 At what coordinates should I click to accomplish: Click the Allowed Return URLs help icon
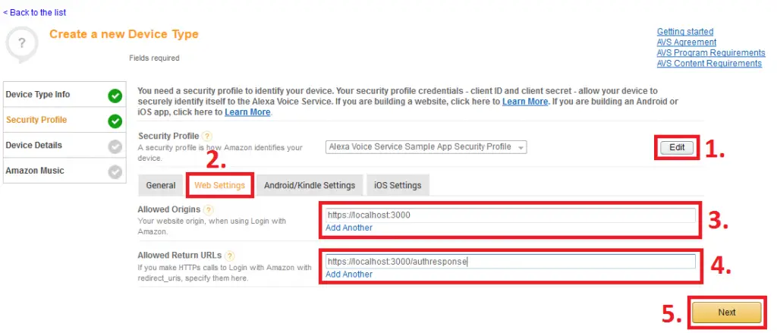229,256
